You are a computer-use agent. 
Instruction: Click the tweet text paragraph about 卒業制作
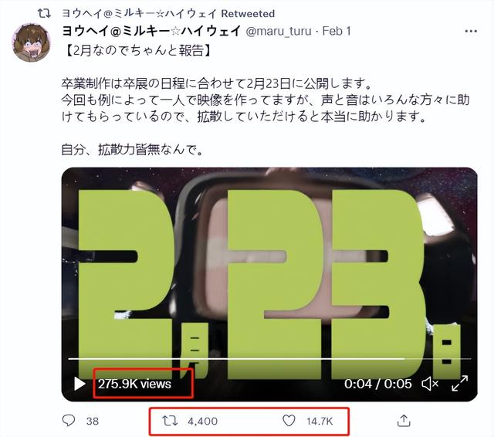pyautogui.click(x=266, y=100)
